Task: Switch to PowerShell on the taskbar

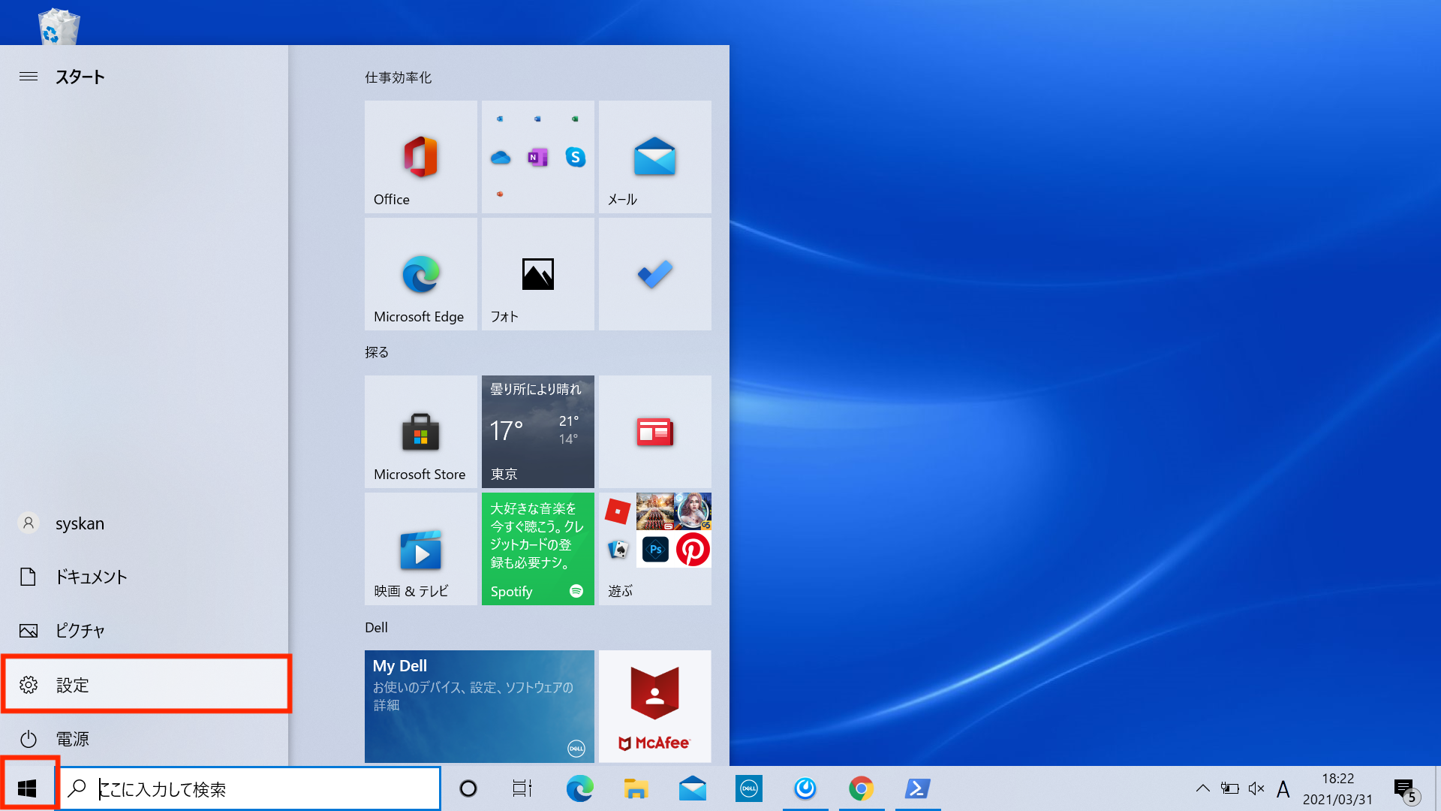Action: 918,788
